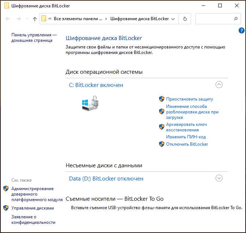Click the 'См. также' label
The width and height of the screenshot is (246, 233).
(21, 180)
